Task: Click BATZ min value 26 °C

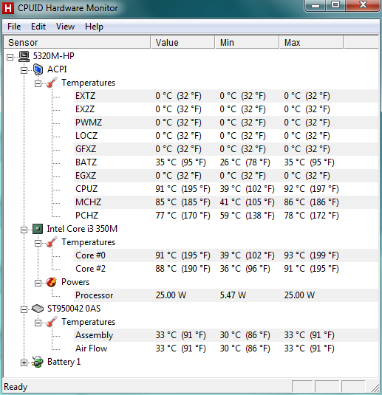Action: click(245, 162)
